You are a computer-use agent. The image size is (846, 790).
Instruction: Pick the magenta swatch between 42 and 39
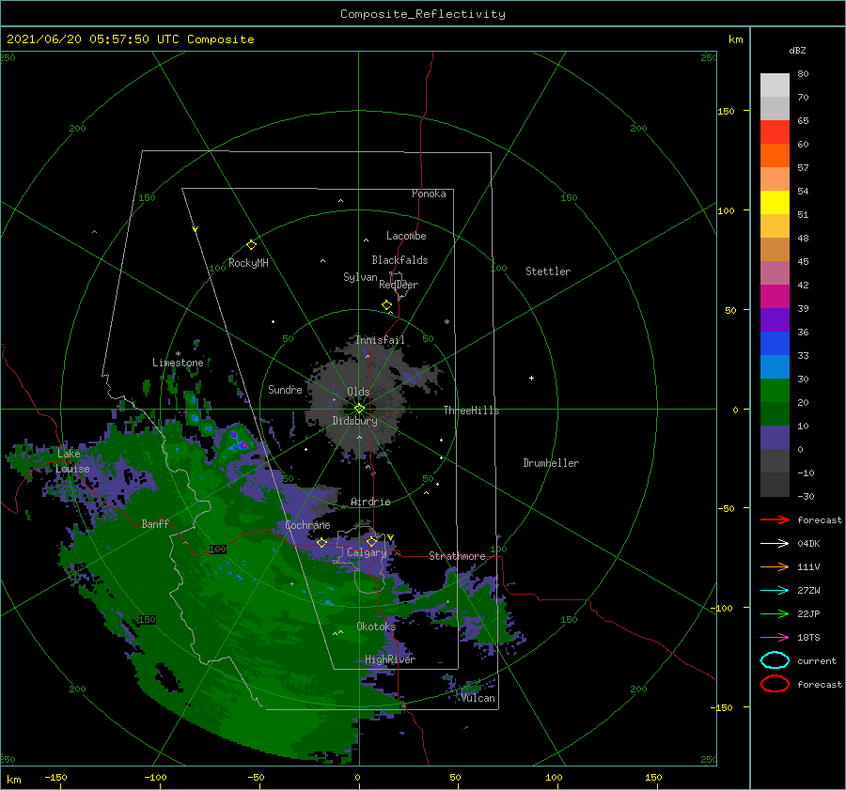tap(775, 297)
